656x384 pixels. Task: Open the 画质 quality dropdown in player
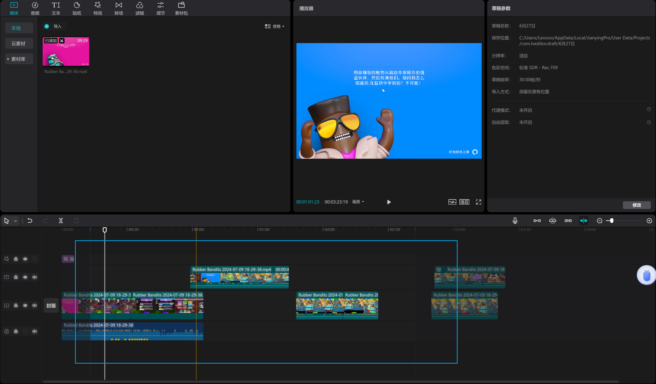point(358,202)
